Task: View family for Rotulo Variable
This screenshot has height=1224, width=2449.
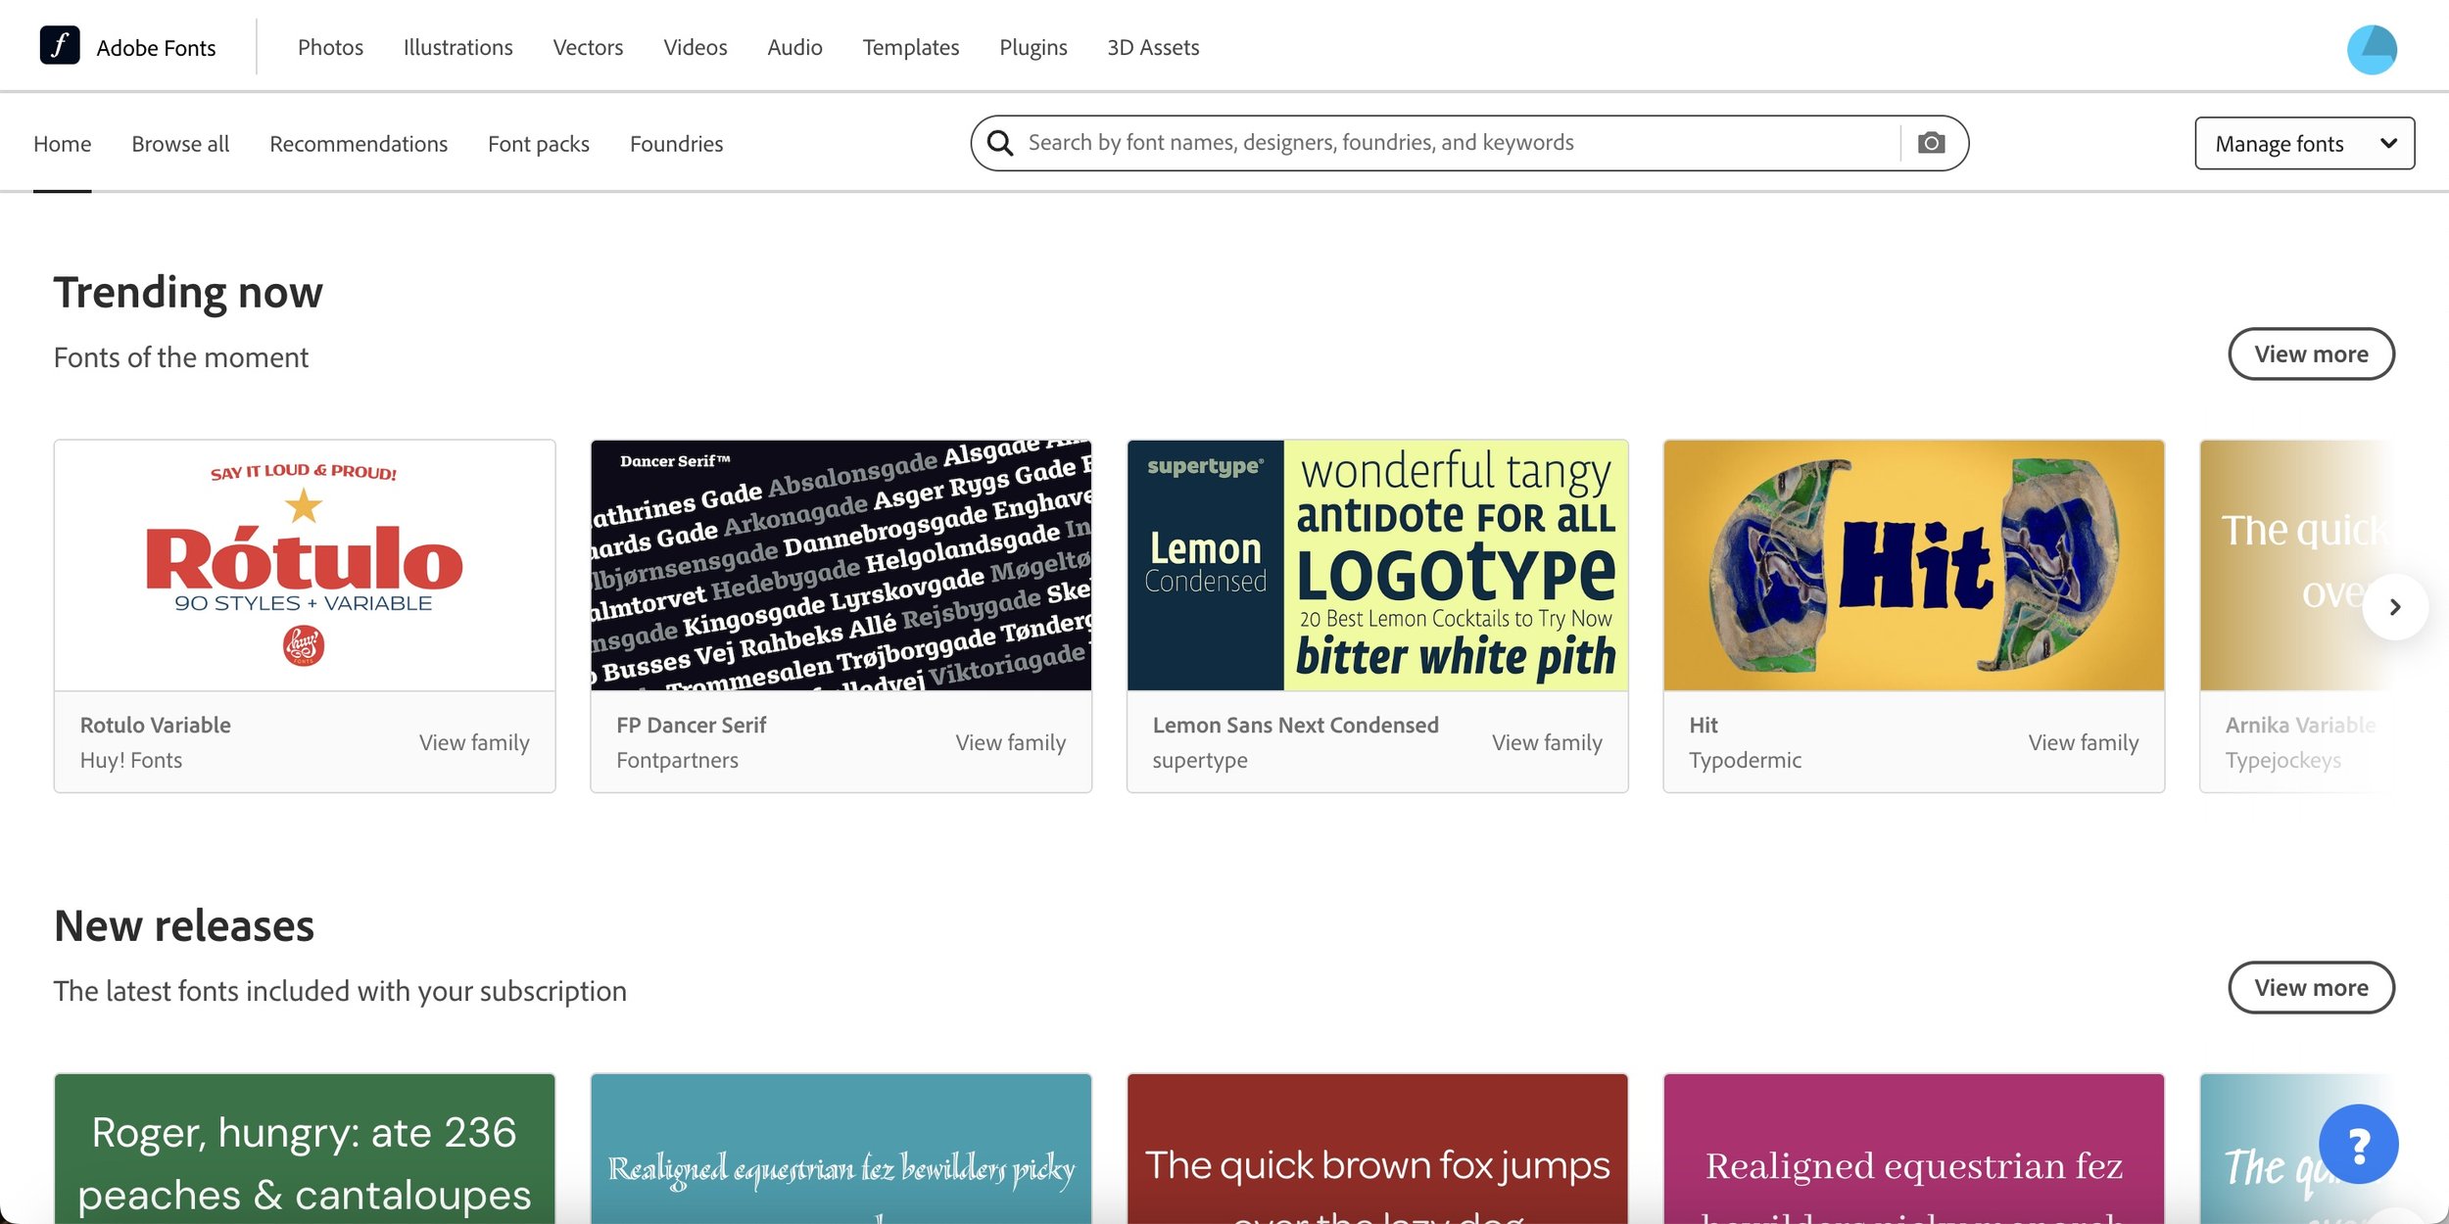Action: [x=474, y=742]
